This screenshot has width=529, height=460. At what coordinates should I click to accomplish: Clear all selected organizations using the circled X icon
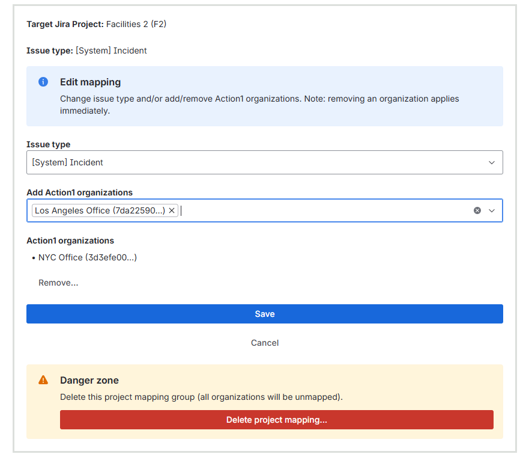tap(477, 210)
